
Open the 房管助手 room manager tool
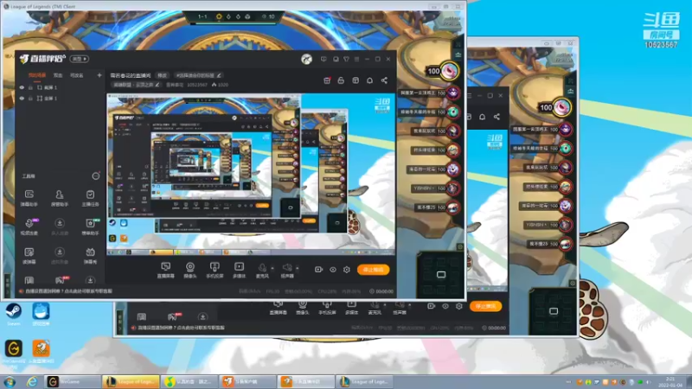pyautogui.click(x=59, y=198)
